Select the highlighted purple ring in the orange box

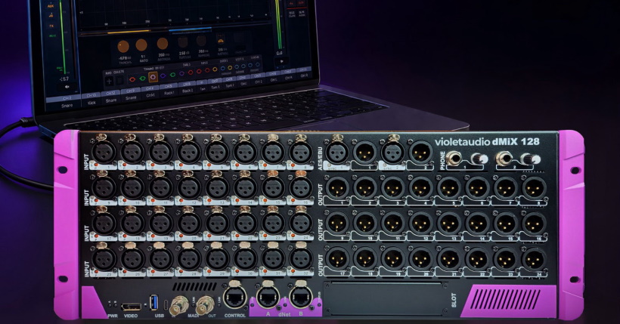pos(153,77)
